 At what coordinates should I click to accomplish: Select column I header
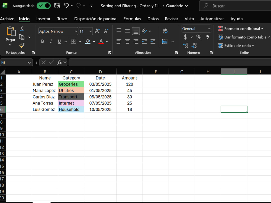coord(234,72)
